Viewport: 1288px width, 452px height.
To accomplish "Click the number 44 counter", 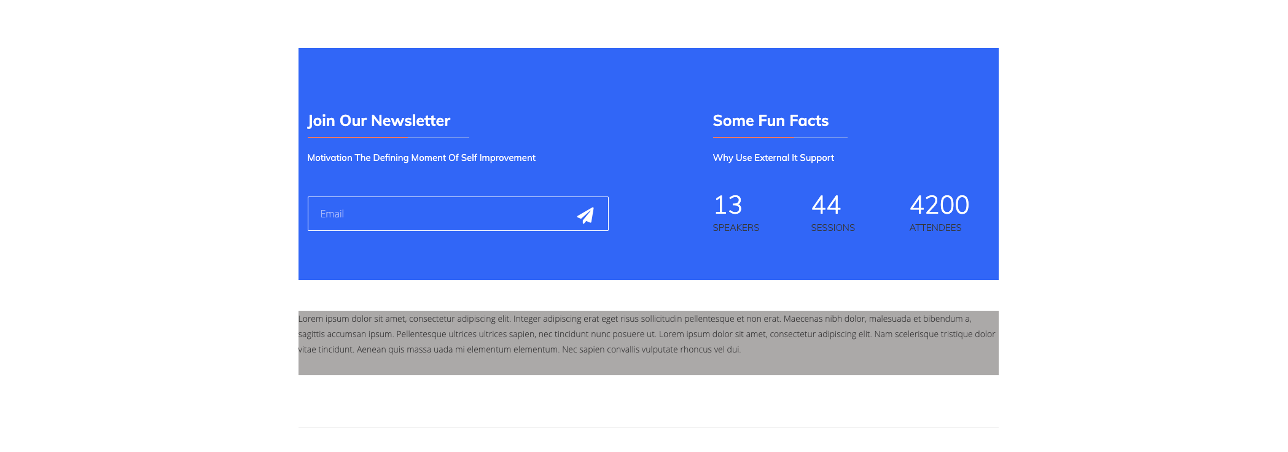I will 825,205.
